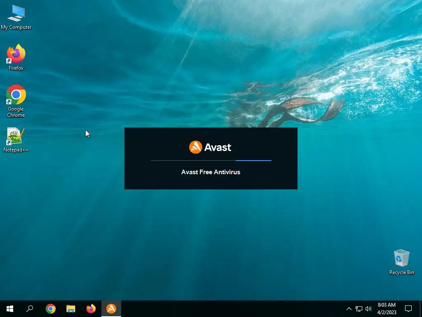Click the Avast Free Antivirus text
422x317 pixels.
[x=211, y=172]
